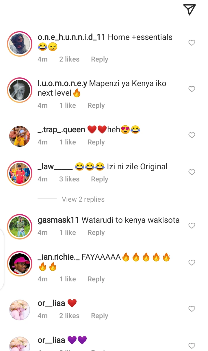Open the _ian.richie._ username link
Viewport: 208px width, 351px height.
[59, 257]
